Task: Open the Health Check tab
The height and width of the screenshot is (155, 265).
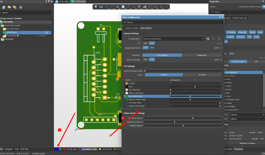Action: (240, 18)
